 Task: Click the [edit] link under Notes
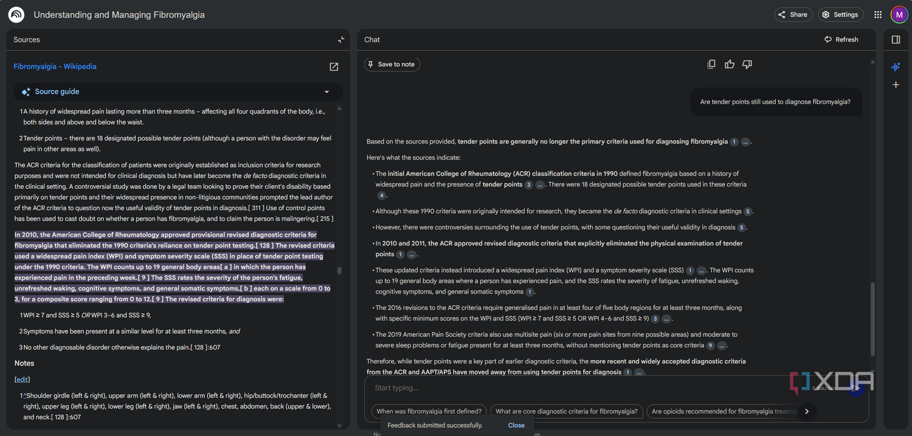pyautogui.click(x=22, y=380)
